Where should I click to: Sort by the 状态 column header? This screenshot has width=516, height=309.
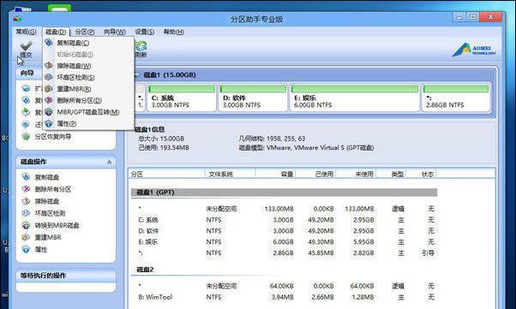click(x=422, y=174)
